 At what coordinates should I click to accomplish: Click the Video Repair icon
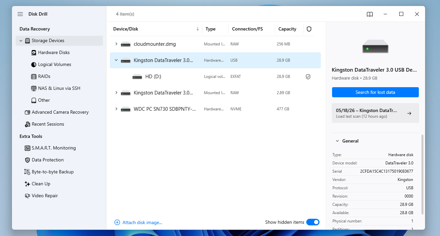[x=27, y=196]
